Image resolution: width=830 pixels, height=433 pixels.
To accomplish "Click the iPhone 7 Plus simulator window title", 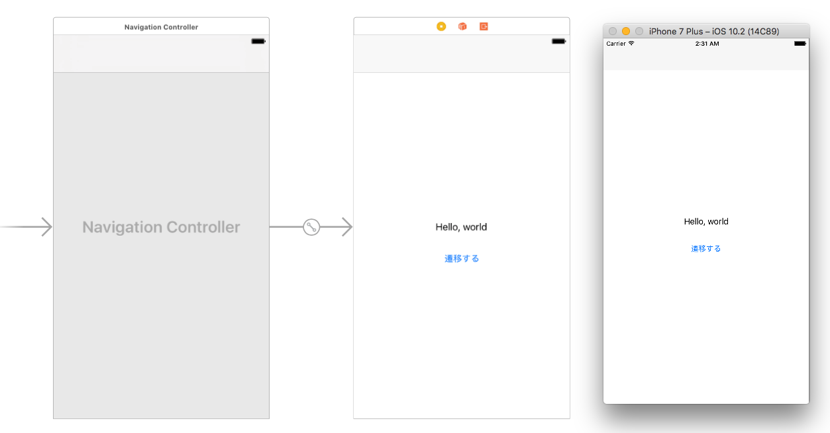I will coord(713,31).
